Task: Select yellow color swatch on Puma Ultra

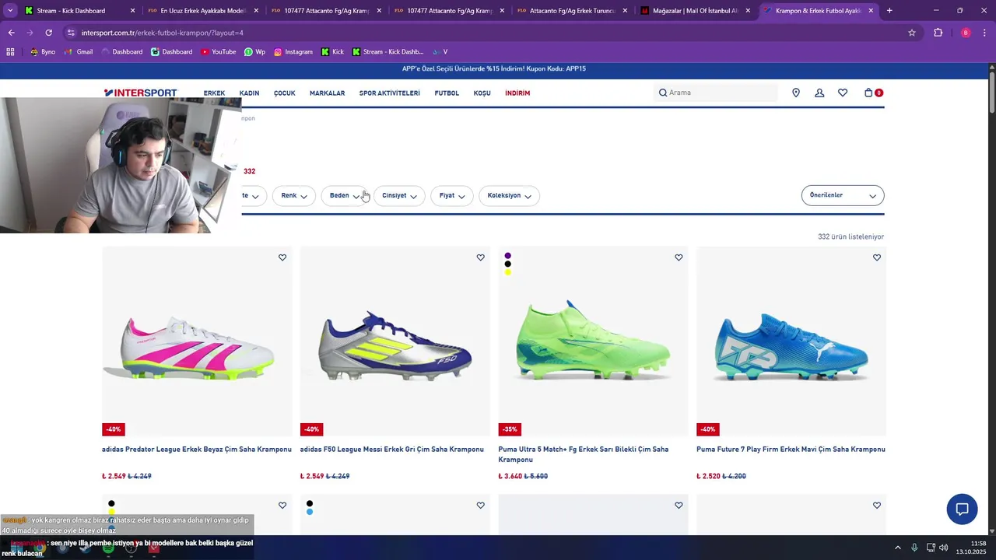Action: (x=507, y=272)
